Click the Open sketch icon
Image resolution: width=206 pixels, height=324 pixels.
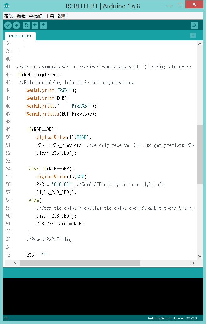pyautogui.click(x=35, y=25)
